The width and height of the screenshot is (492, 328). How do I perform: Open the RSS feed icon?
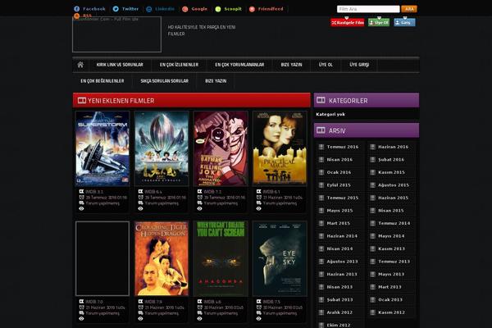[76, 16]
